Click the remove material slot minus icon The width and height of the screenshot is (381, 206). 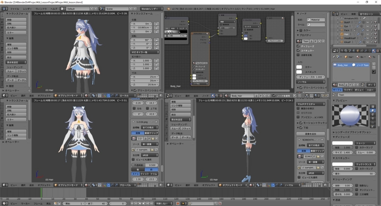[374, 68]
